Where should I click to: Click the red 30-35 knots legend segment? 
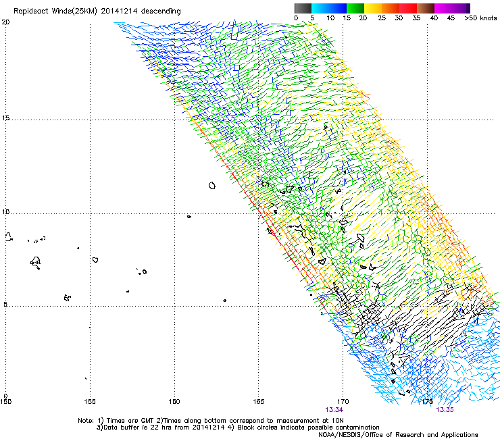(408, 8)
